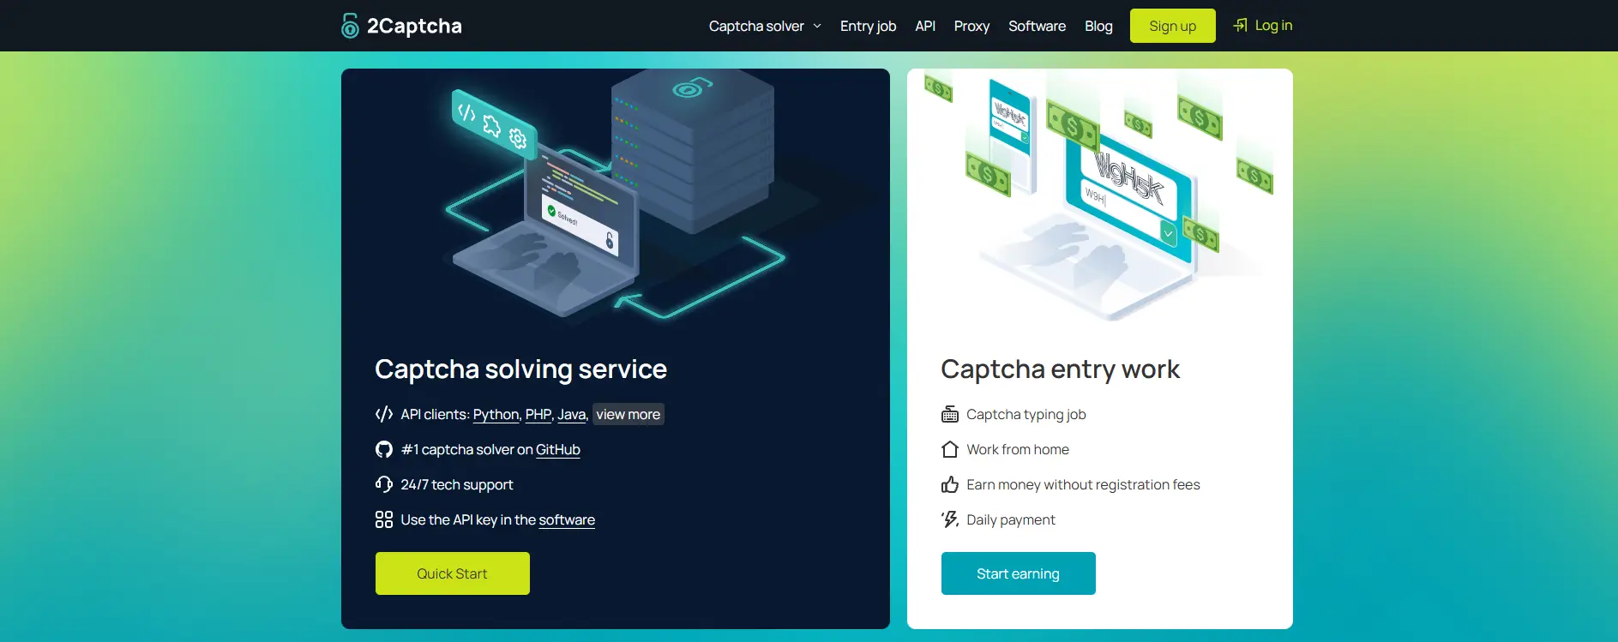Click the GitHub octocat icon

click(x=384, y=450)
